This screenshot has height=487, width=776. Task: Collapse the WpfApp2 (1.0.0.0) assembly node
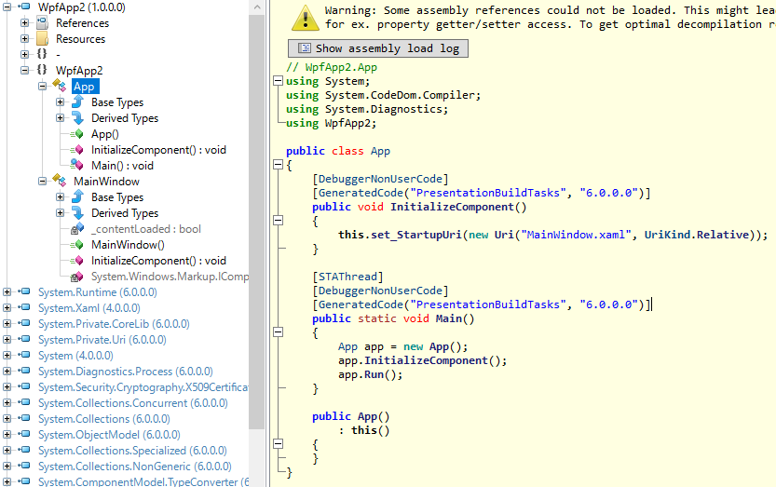pyautogui.click(x=7, y=7)
